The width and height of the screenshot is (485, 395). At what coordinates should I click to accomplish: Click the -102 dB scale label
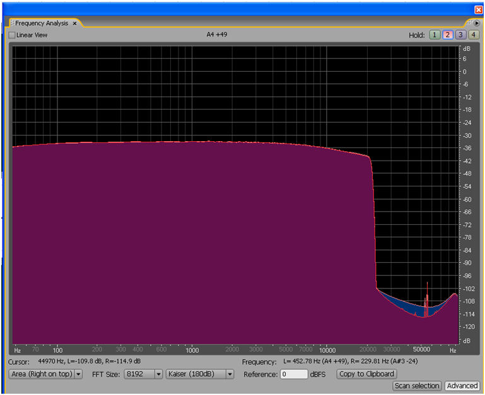coord(469,289)
